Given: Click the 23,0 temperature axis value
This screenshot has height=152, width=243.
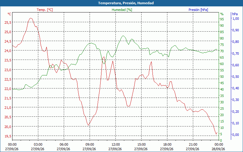Looking at the screenshot, I should click(8, 70).
